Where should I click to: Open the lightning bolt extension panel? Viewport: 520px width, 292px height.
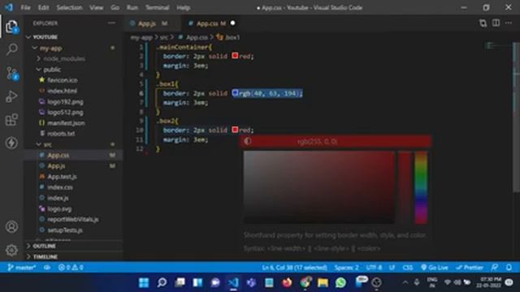point(11,143)
